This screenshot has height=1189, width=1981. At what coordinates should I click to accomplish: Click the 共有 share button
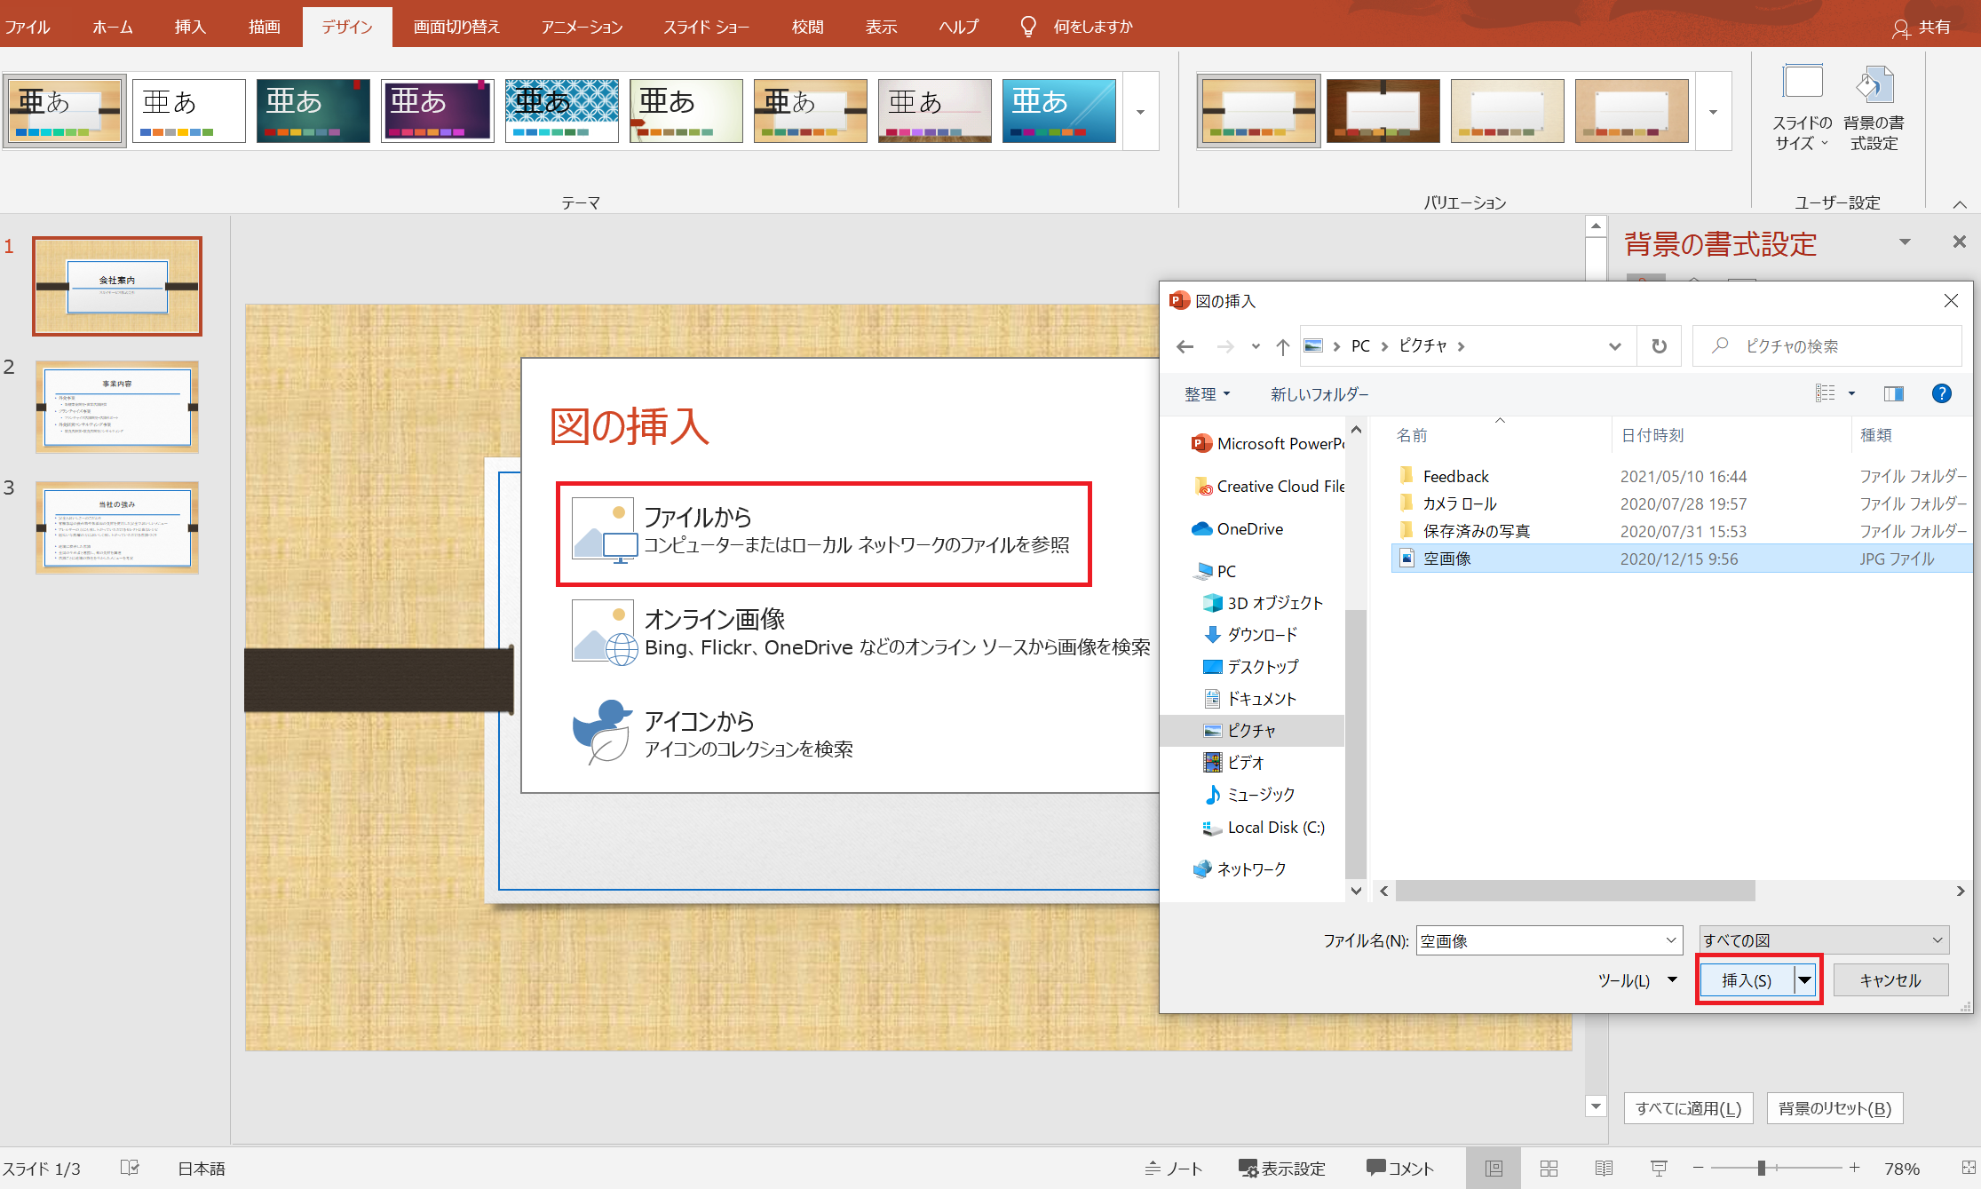1922,28
